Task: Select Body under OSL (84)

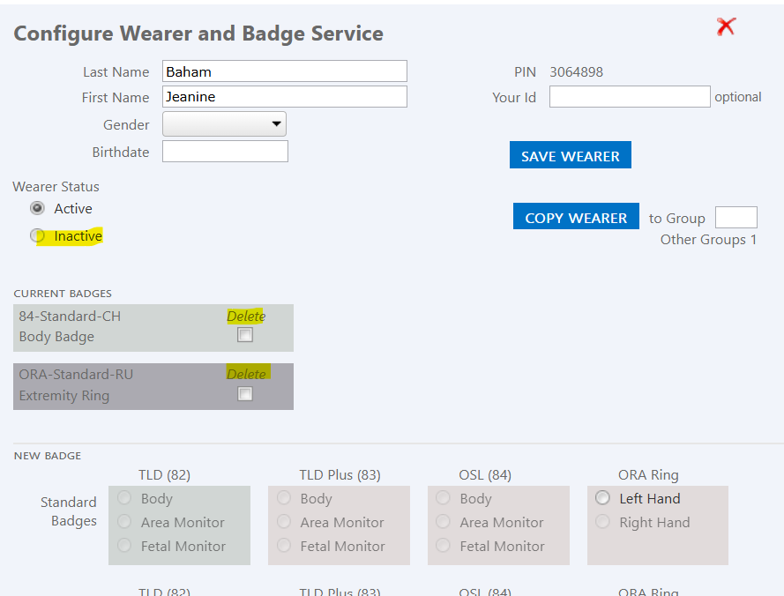Action: 443,498
